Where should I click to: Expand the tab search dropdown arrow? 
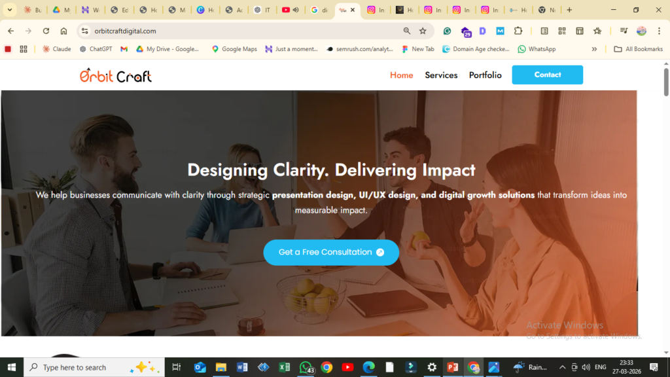9,10
